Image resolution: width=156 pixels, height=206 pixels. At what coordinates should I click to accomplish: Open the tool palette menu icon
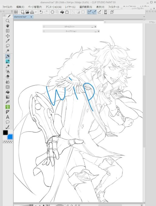4,16
